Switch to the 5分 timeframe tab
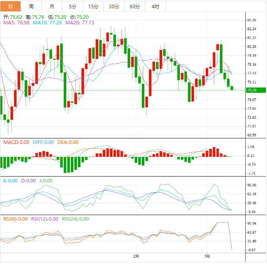 point(73,6)
